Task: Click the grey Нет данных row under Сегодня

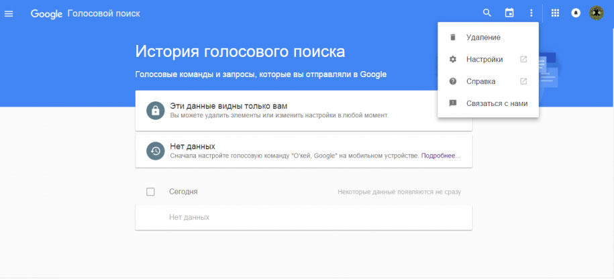Action: click(x=303, y=217)
